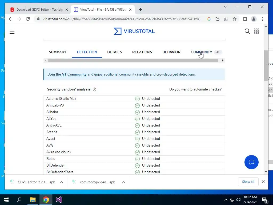
Task: Open the blue chat bubble button
Action: pos(251,162)
